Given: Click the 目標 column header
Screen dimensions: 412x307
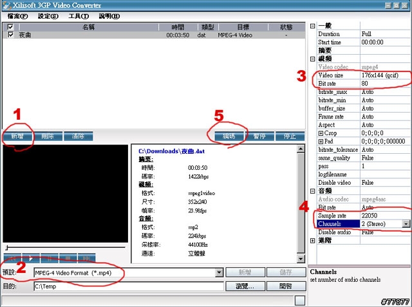Looking at the screenshot, I should pos(243,27).
